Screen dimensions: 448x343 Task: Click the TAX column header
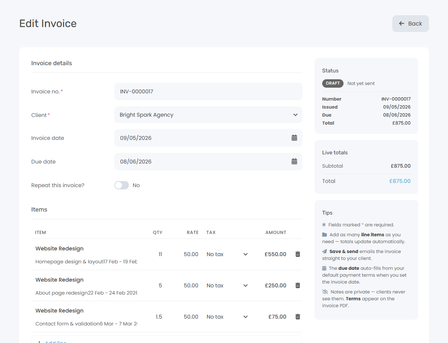coord(211,232)
